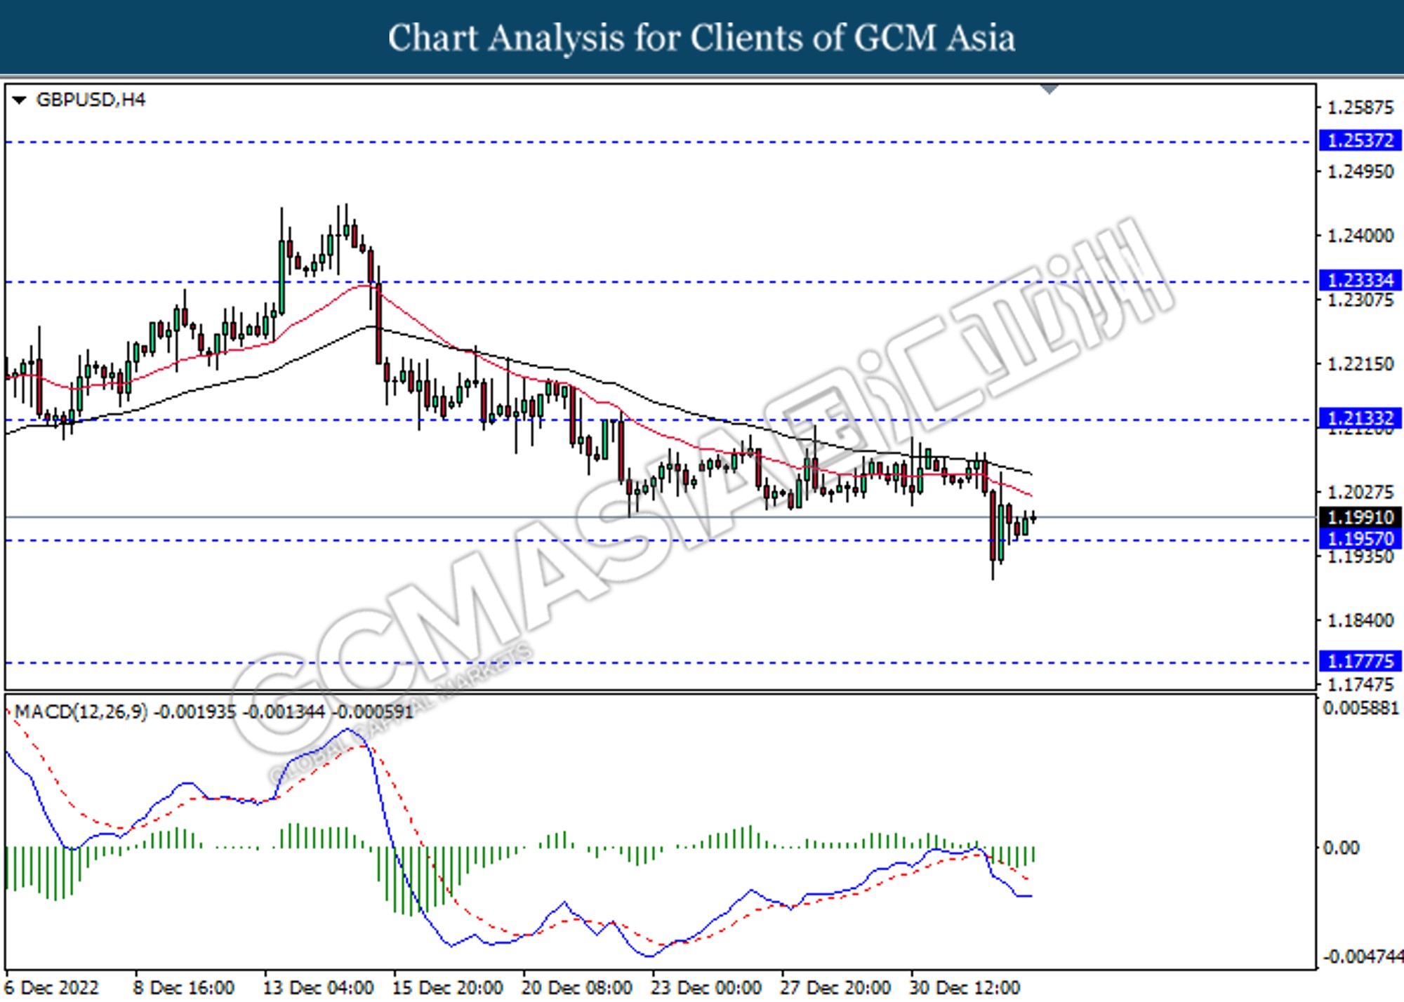Click the 20 Dec 08:00 time label

click(577, 988)
